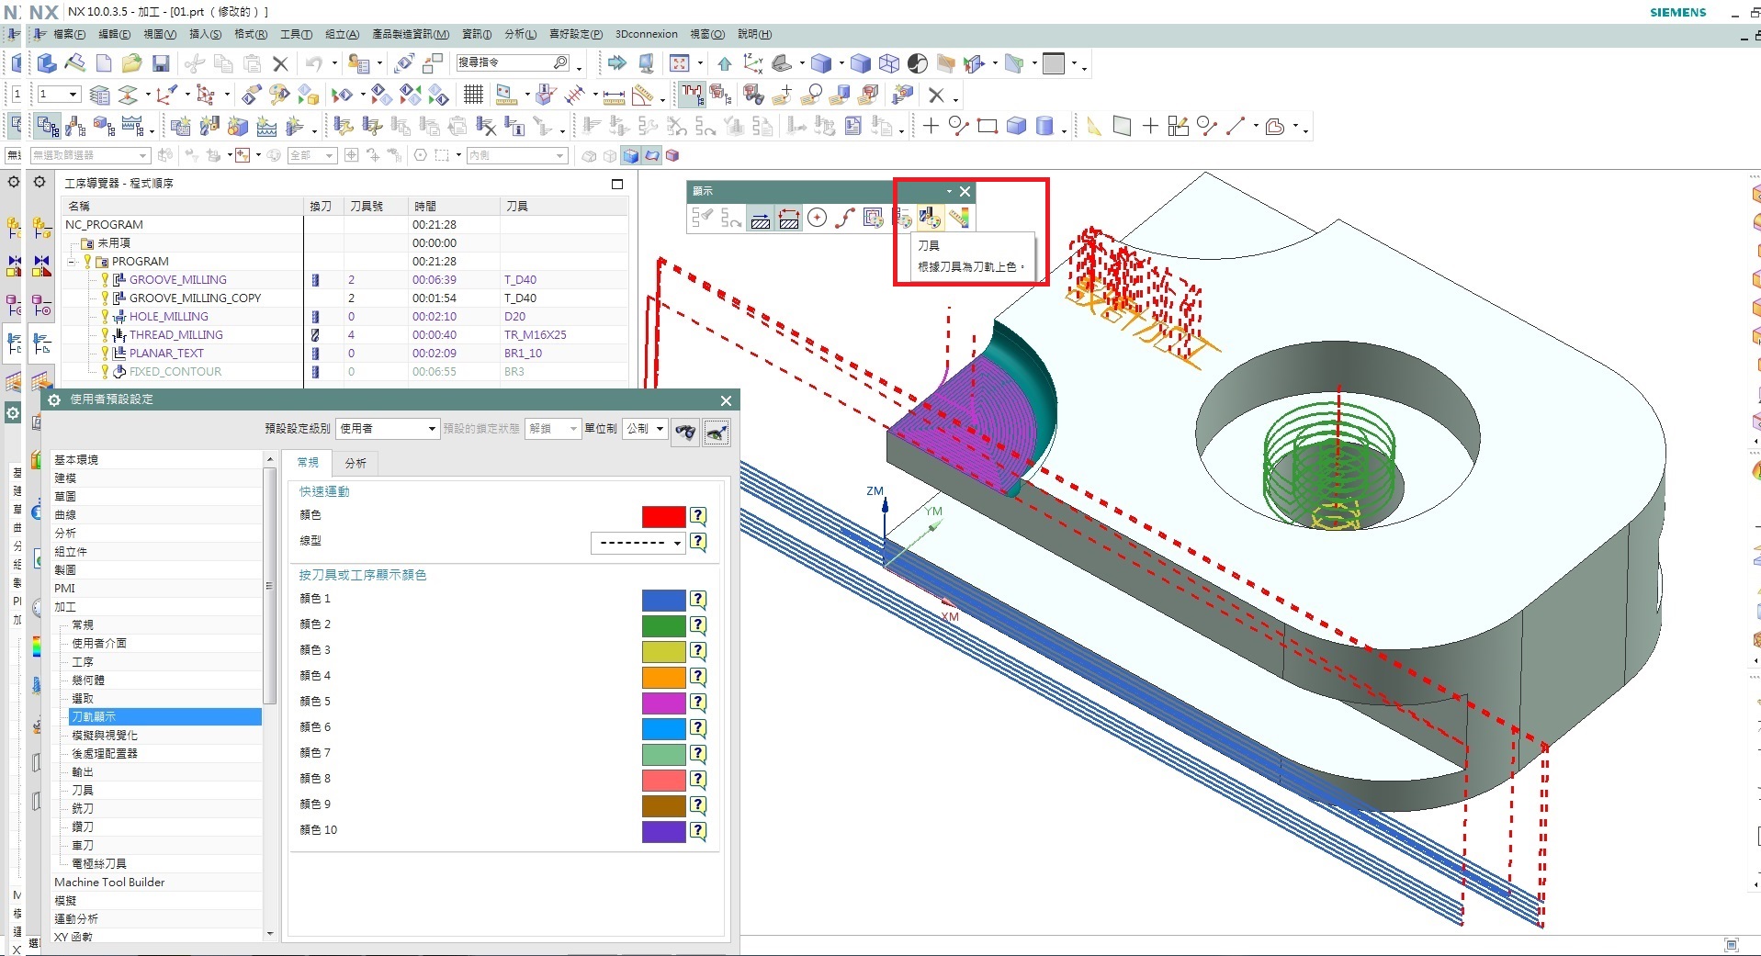This screenshot has width=1761, height=956.
Task: Open the 插入 menu
Action: [x=205, y=34]
